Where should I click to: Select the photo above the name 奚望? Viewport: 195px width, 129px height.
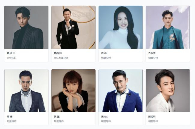pos(73,90)
